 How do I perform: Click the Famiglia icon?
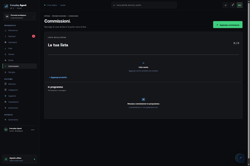point(5,72)
